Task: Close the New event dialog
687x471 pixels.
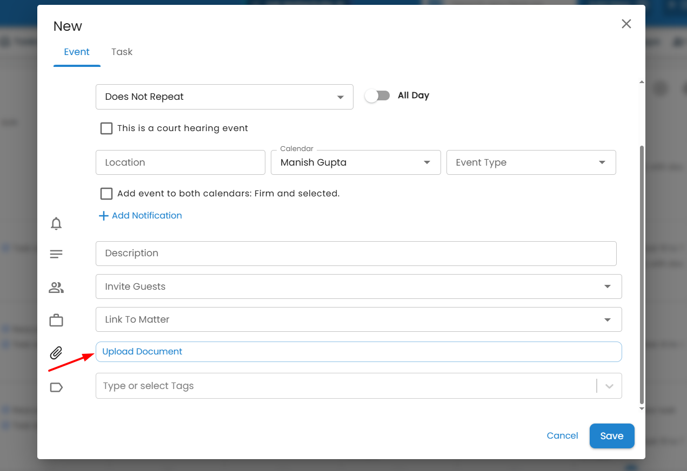Action: pos(626,24)
